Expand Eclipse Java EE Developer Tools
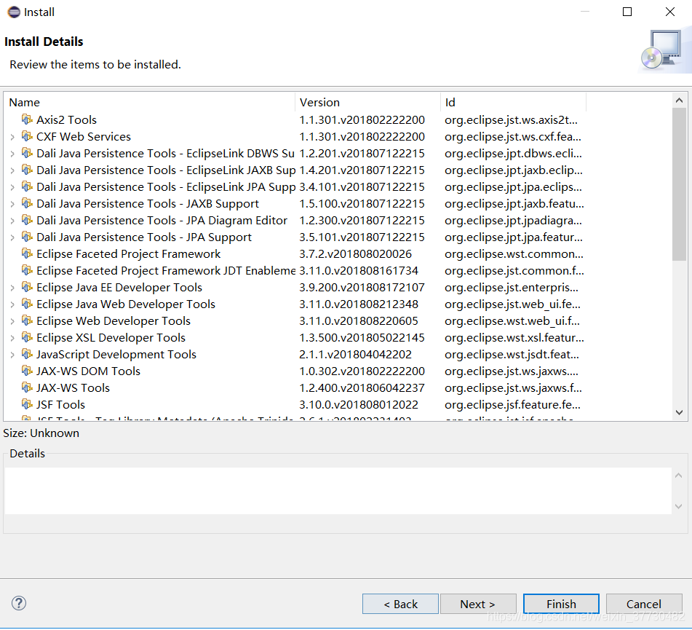 click(12, 288)
